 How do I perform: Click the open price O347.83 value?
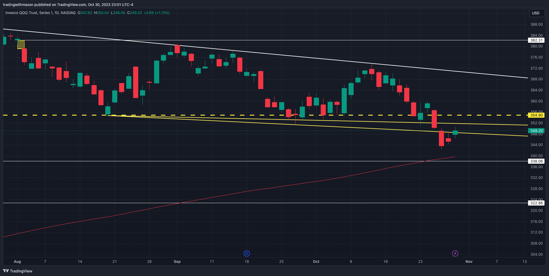point(85,13)
